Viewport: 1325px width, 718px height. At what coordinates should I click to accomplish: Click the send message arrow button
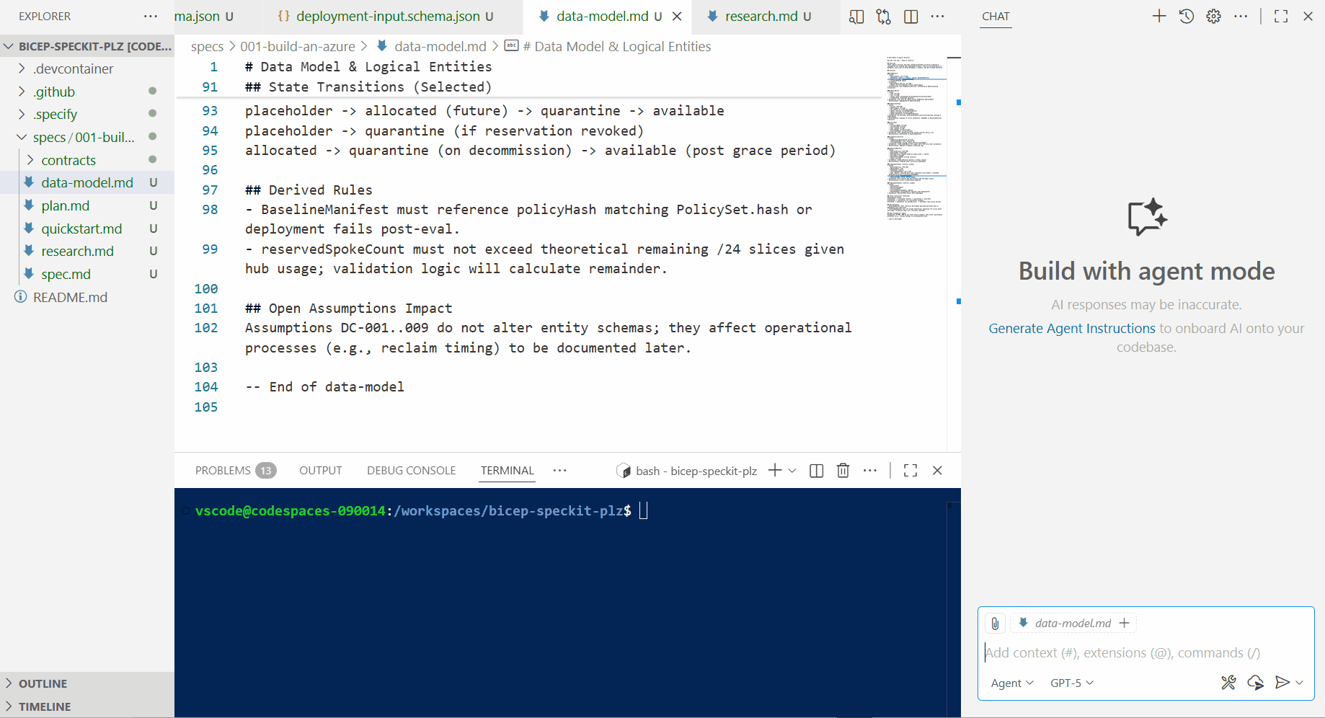click(1282, 683)
